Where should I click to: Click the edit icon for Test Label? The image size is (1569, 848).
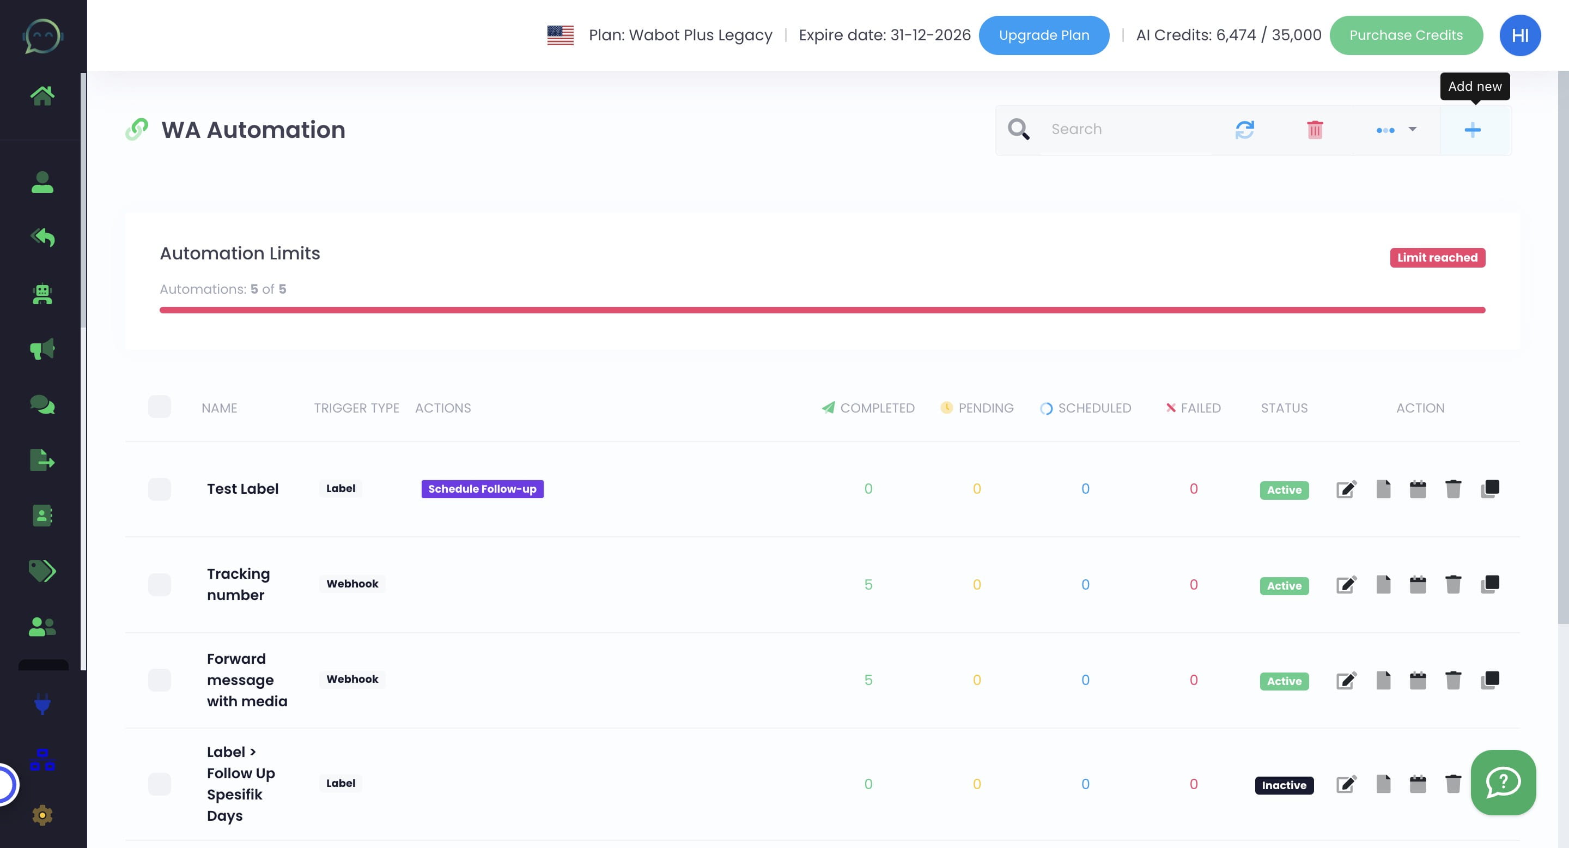coord(1346,489)
